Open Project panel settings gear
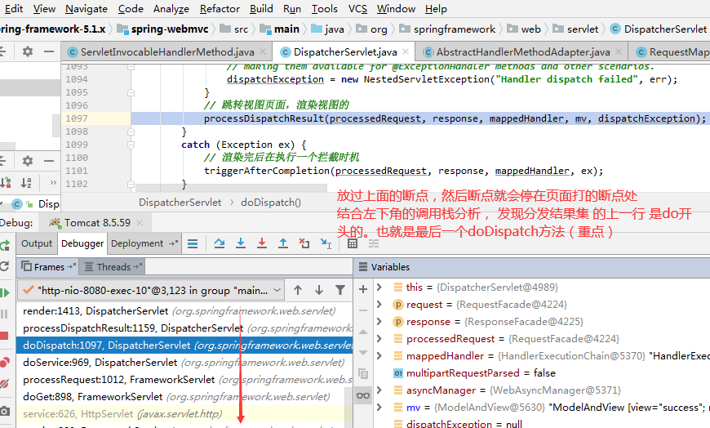Viewport: 710px width, 428px height. tap(28, 51)
